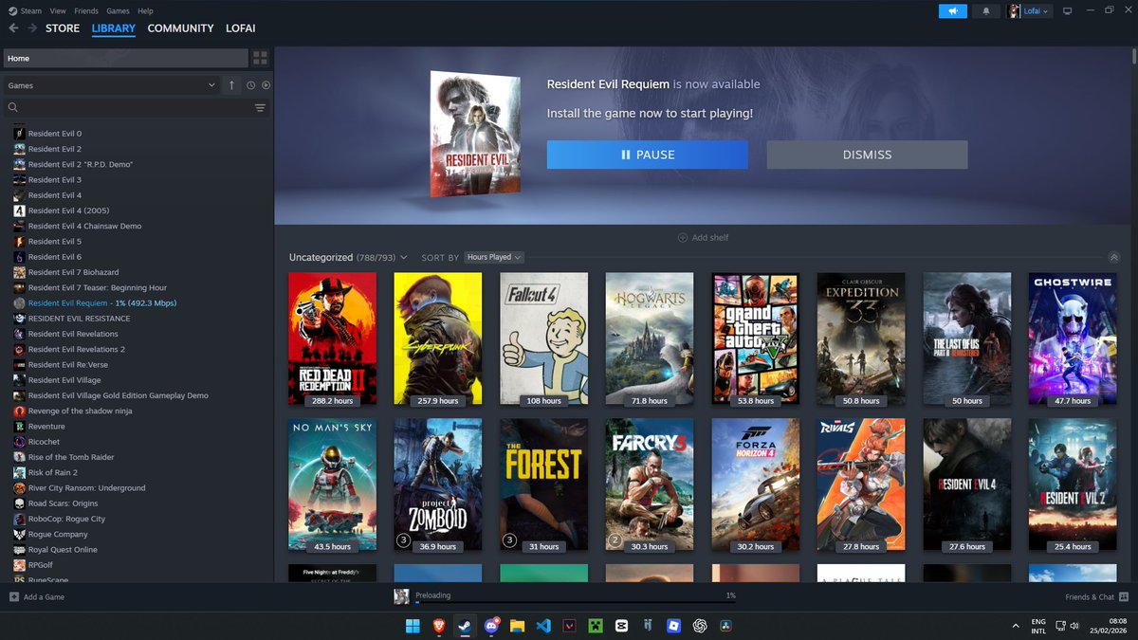
Task: Click the Home button in sidebar
Action: (x=125, y=58)
